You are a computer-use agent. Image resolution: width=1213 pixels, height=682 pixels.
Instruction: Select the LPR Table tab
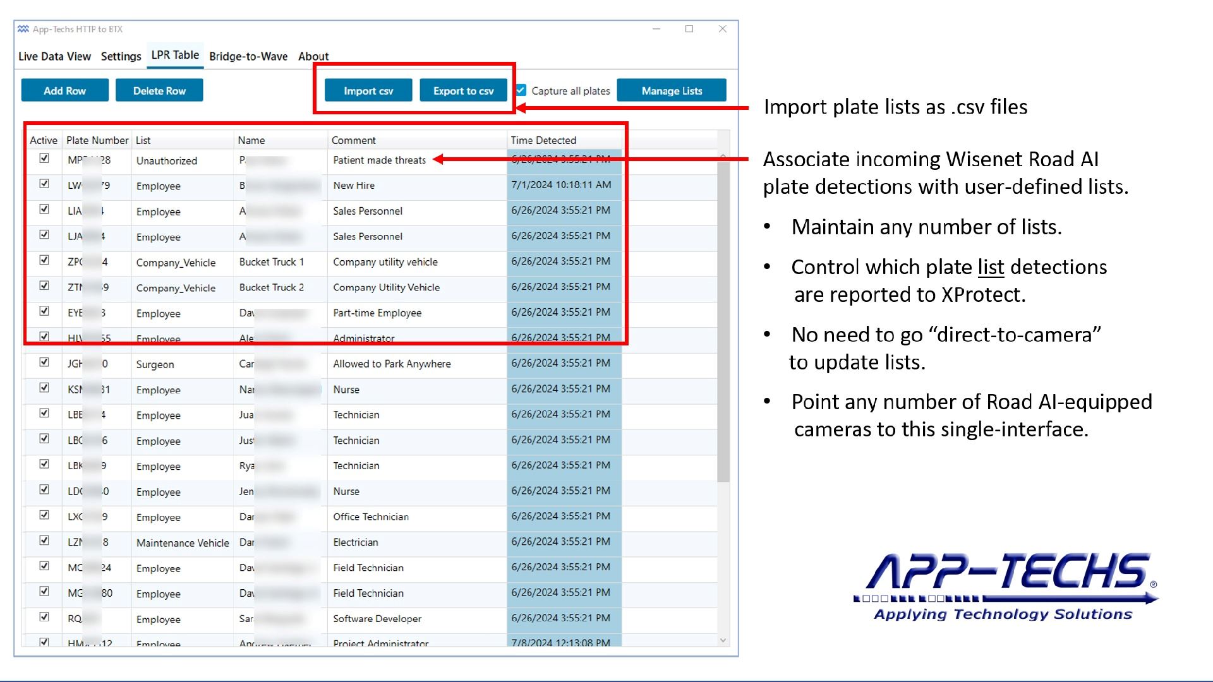point(175,55)
